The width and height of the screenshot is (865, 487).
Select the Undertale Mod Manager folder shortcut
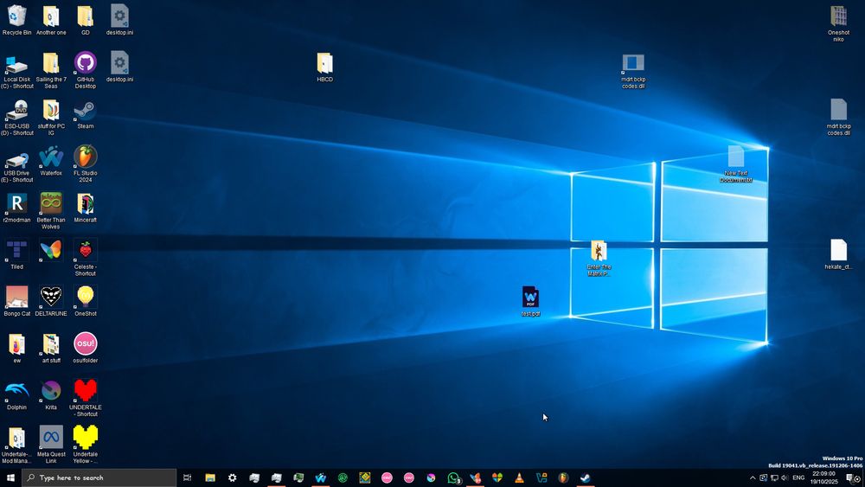click(x=16, y=445)
